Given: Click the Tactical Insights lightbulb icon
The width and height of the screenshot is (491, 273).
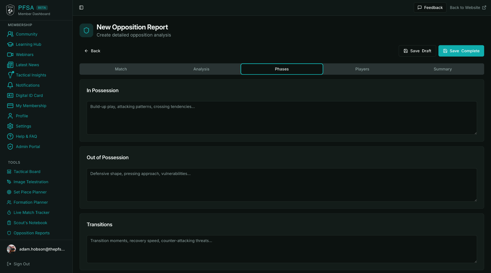Looking at the screenshot, I should [x=10, y=75].
